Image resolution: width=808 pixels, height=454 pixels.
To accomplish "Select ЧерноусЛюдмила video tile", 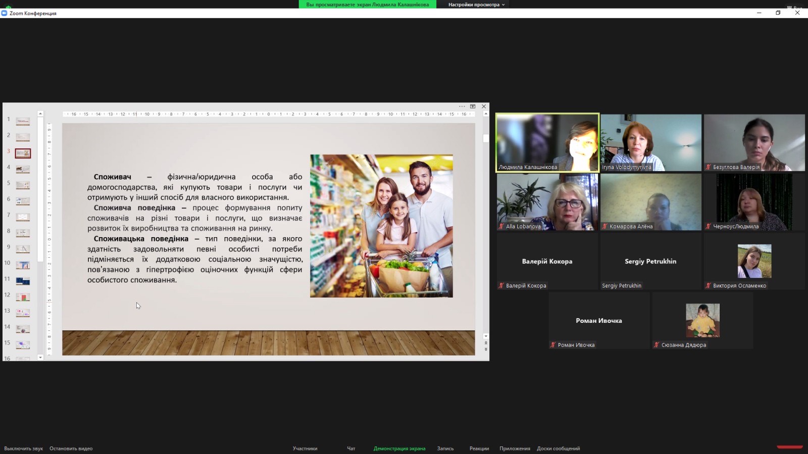I will coord(754,202).
